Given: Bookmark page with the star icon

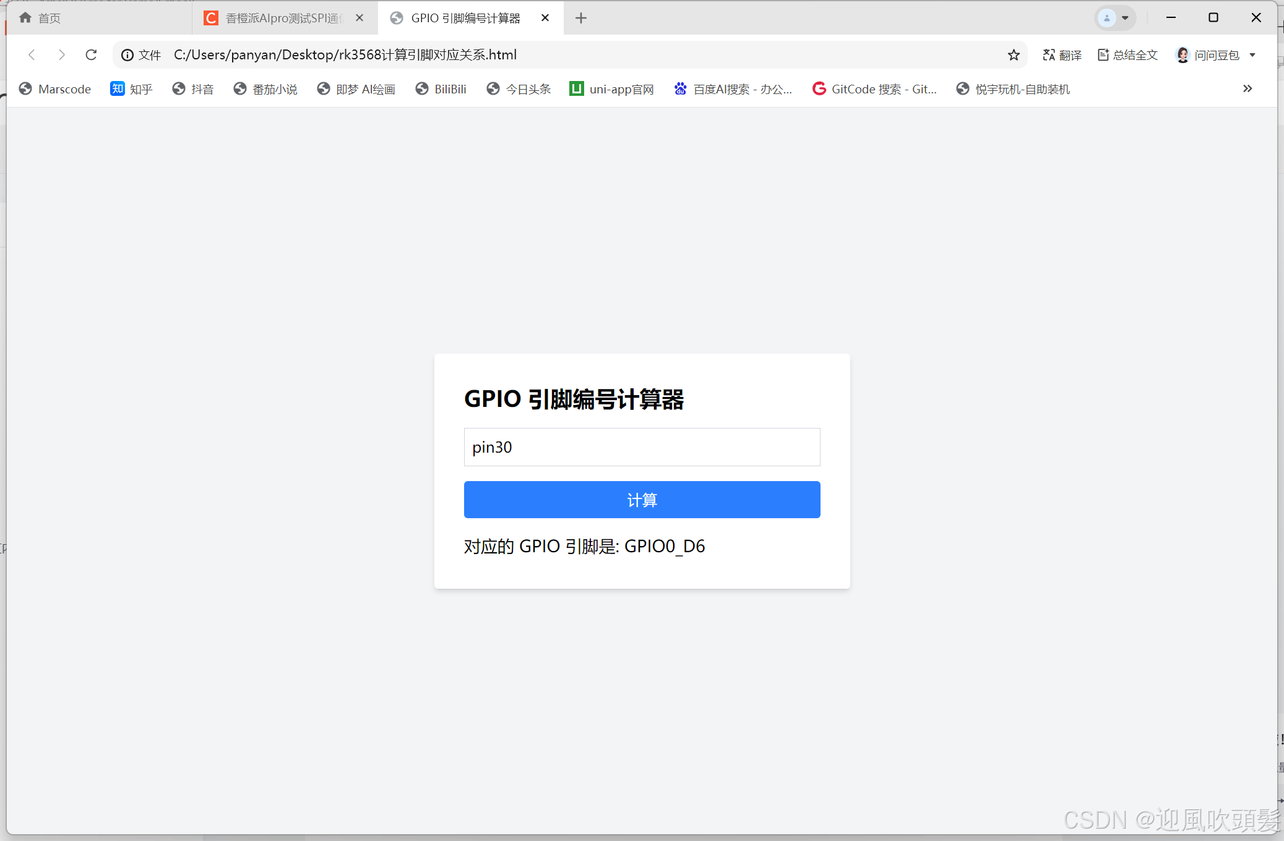Looking at the screenshot, I should coord(1014,55).
